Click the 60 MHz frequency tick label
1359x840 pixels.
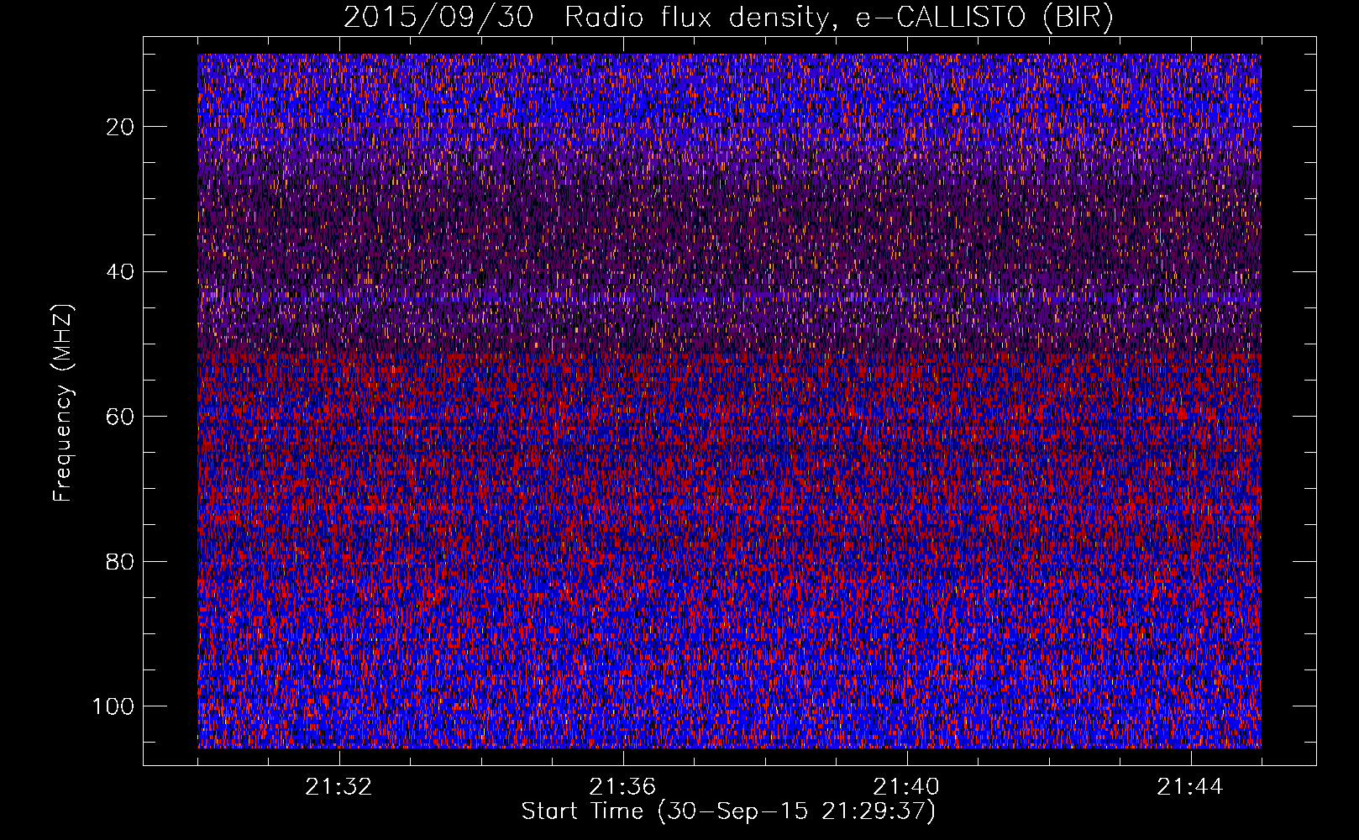pos(120,417)
